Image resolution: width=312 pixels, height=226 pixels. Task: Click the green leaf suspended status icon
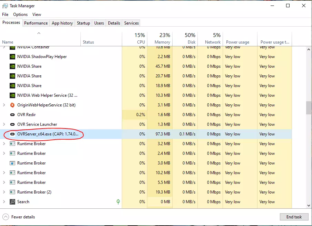coord(118,202)
